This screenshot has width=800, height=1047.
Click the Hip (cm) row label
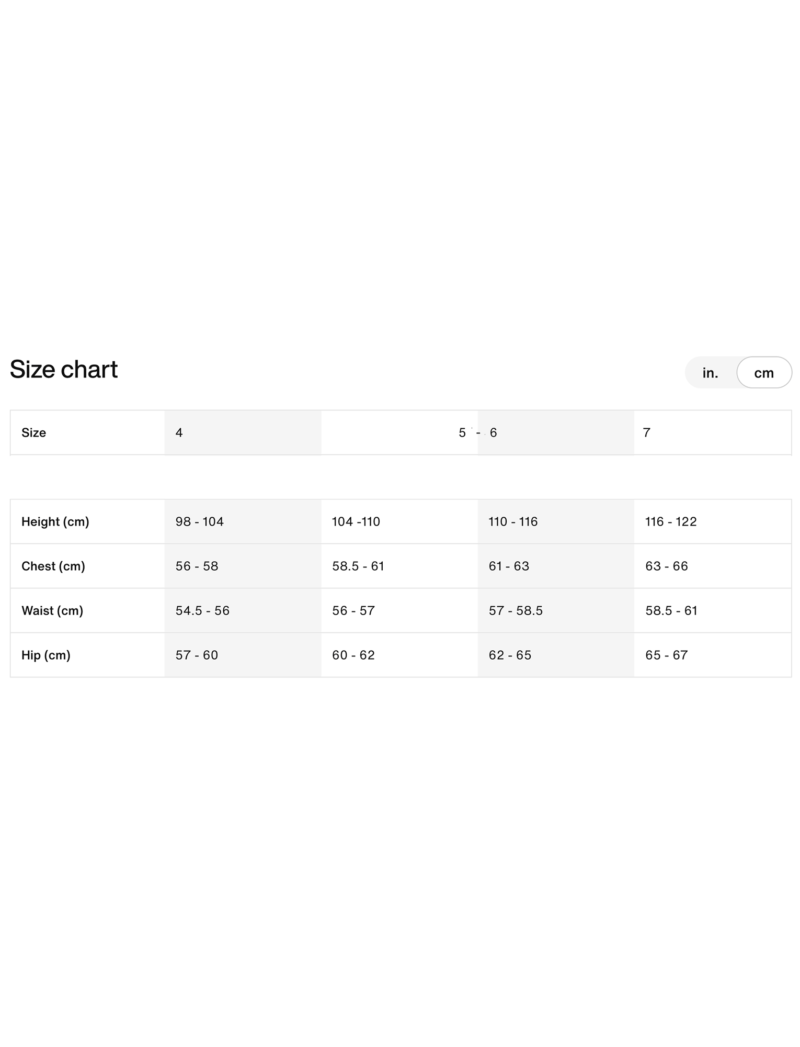click(x=45, y=655)
